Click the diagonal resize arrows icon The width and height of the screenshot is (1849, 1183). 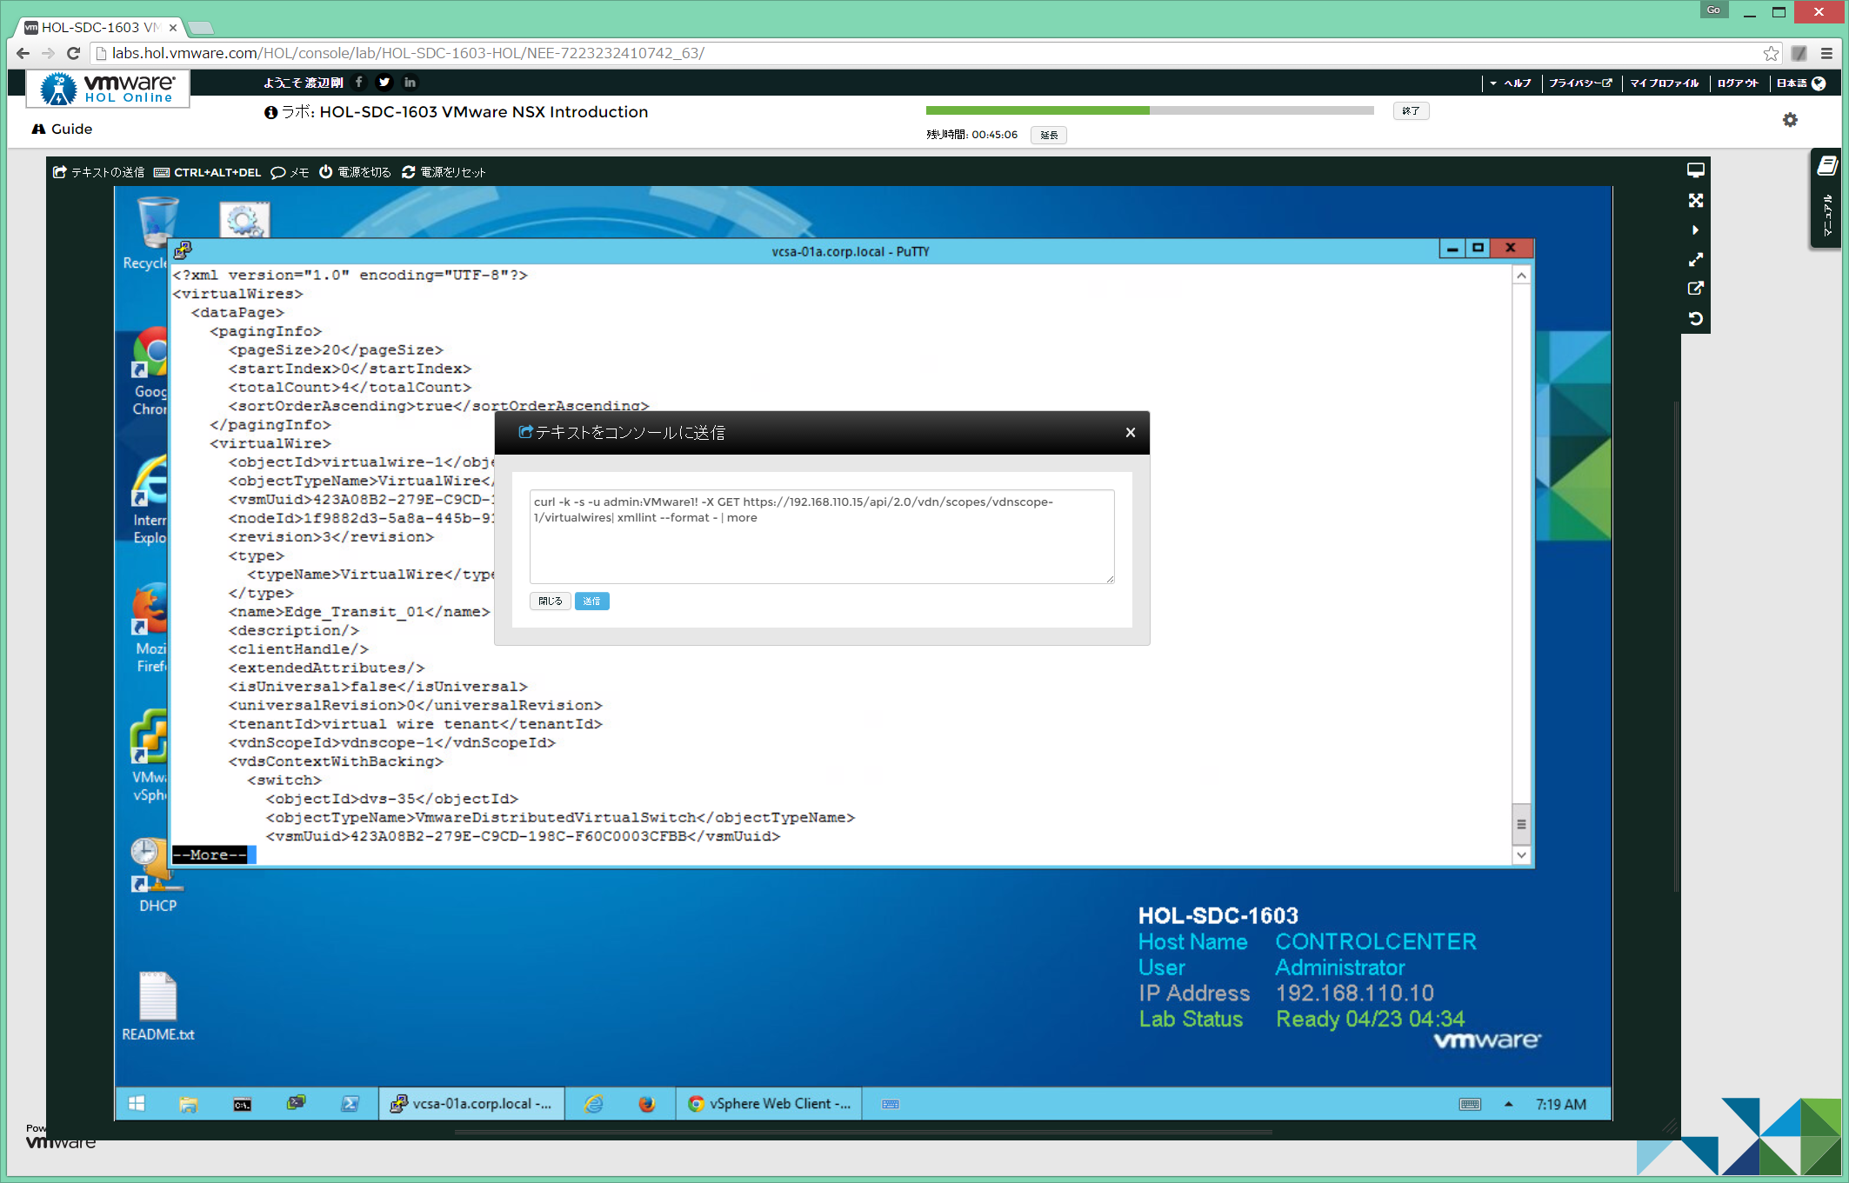[x=1695, y=260]
